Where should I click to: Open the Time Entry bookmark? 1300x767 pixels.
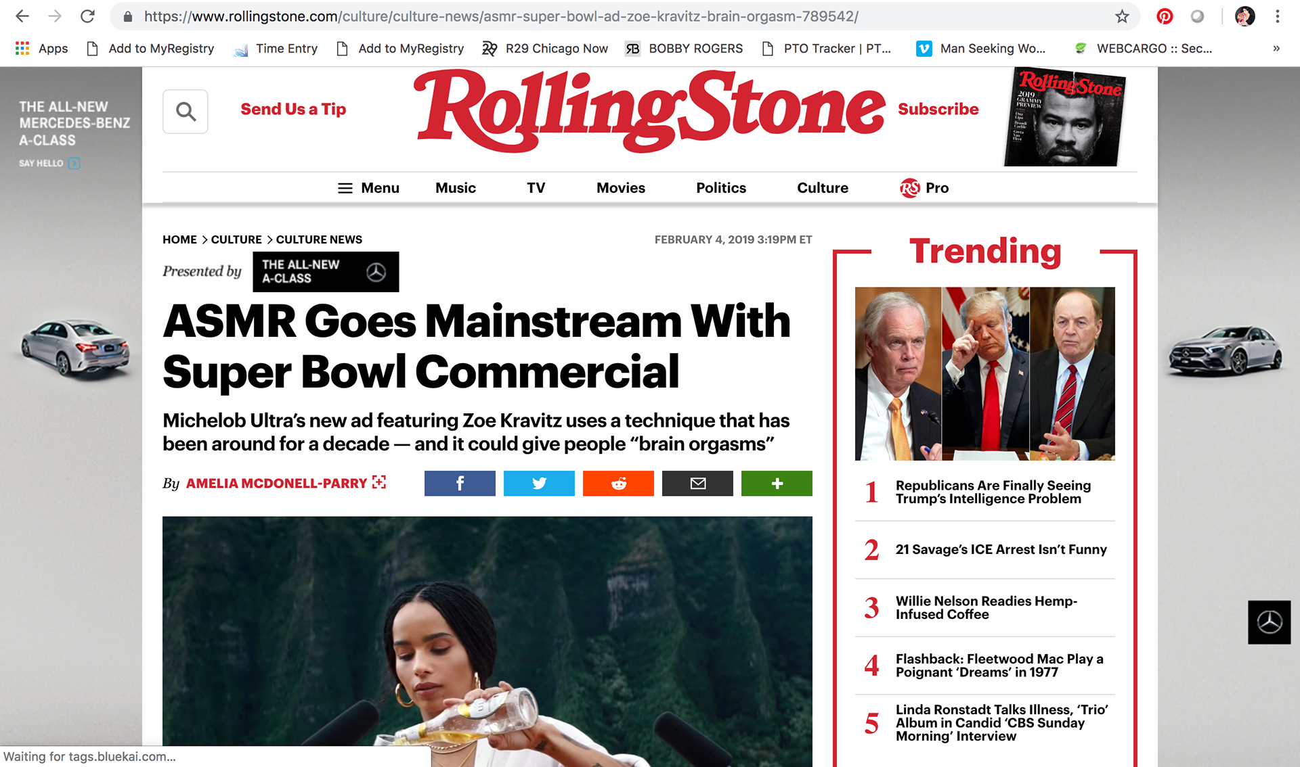click(x=275, y=49)
